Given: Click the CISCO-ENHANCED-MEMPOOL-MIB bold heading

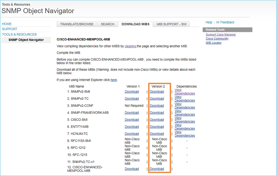Looking at the screenshot, I should (x=83, y=40).
